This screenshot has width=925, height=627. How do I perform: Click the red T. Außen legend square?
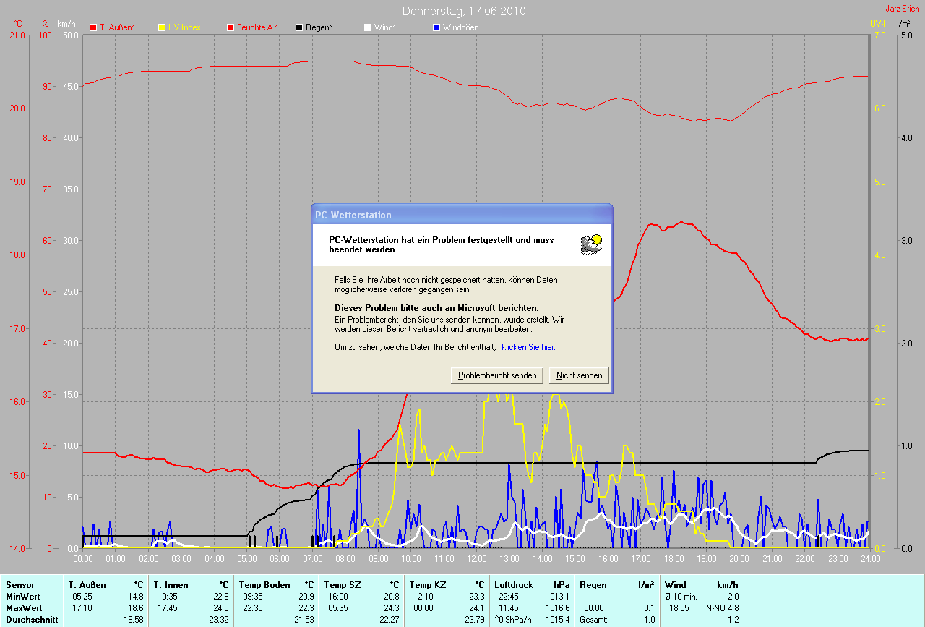point(93,27)
